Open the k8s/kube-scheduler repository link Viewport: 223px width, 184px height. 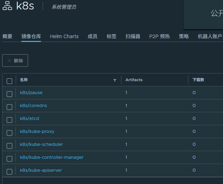tap(41, 144)
